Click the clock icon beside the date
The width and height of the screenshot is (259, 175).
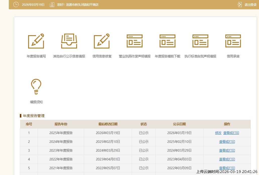tap(16, 5)
